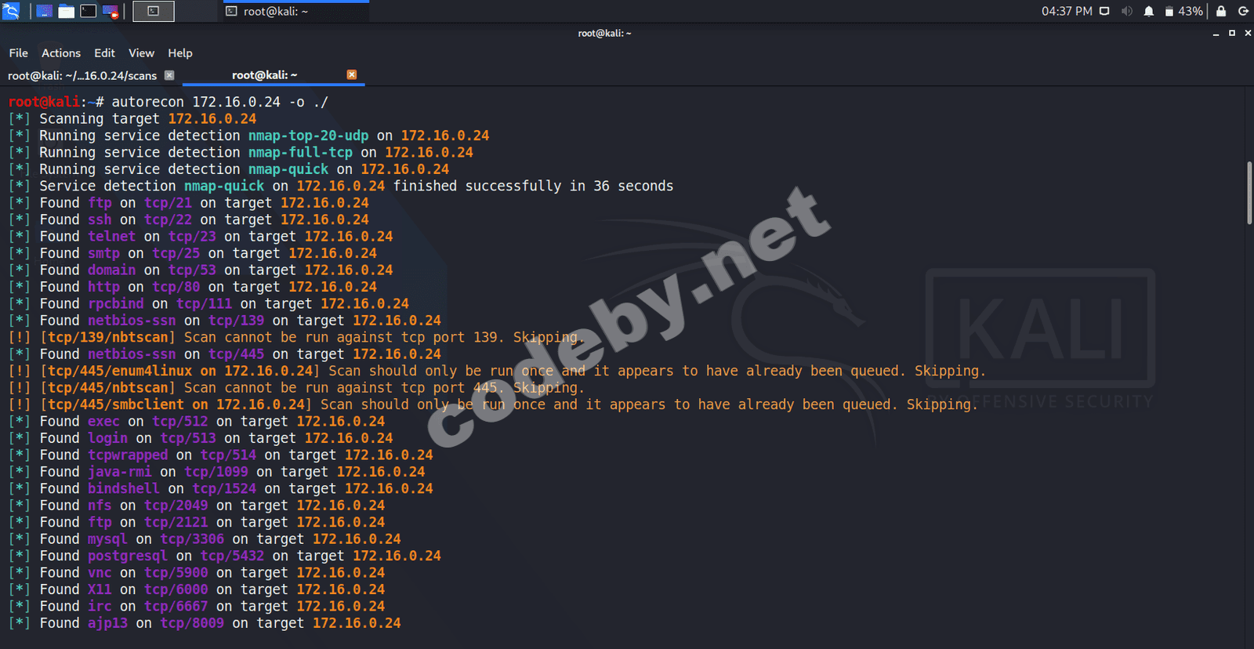The height and width of the screenshot is (649, 1254).
Task: Open the notifications bell icon
Action: pyautogui.click(x=1149, y=11)
